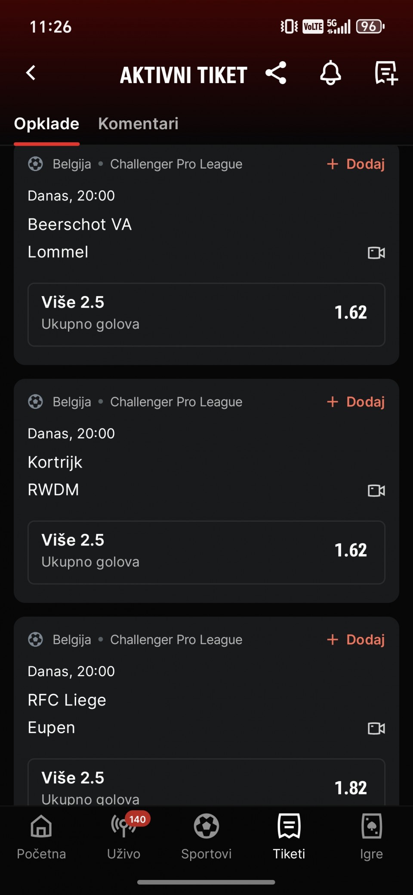Open live stream for RFC Liege vs Eupen
This screenshot has width=413, height=895.
(x=376, y=729)
